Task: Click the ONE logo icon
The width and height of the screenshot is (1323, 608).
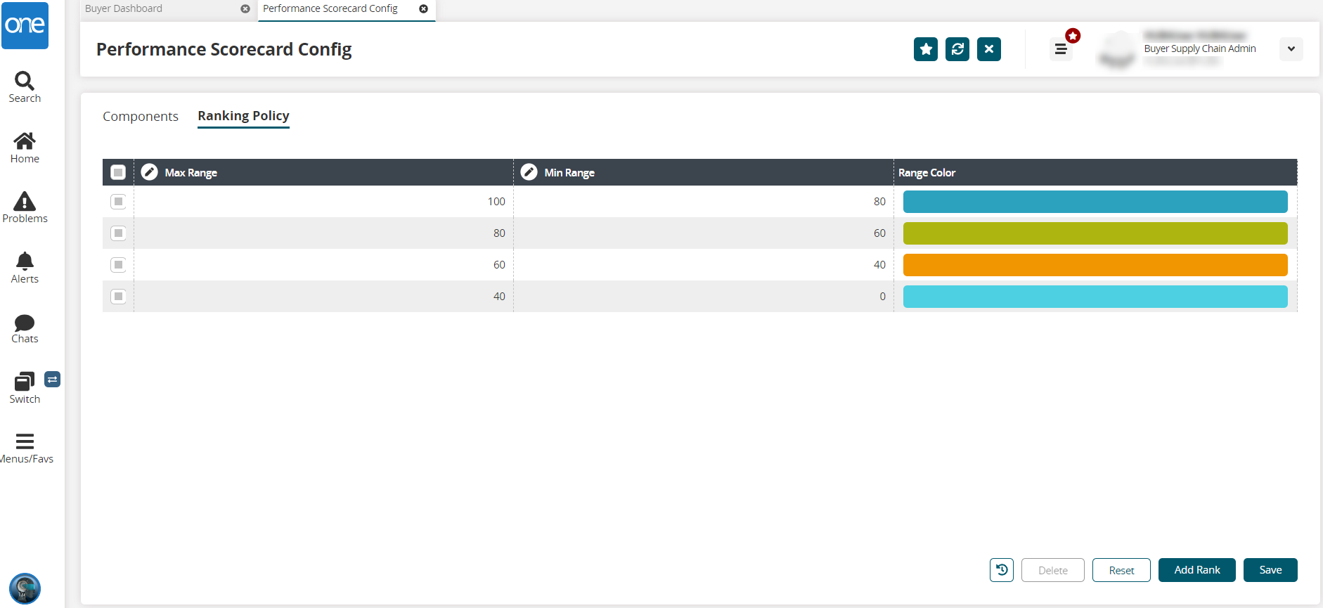Action: 25,25
